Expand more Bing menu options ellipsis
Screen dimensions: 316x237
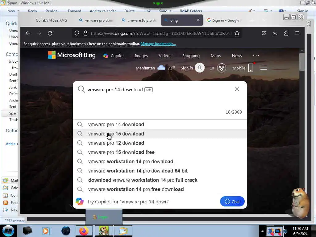256,56
